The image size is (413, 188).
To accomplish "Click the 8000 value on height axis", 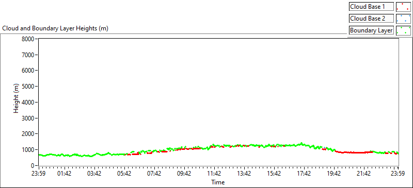I will tap(28, 39).
